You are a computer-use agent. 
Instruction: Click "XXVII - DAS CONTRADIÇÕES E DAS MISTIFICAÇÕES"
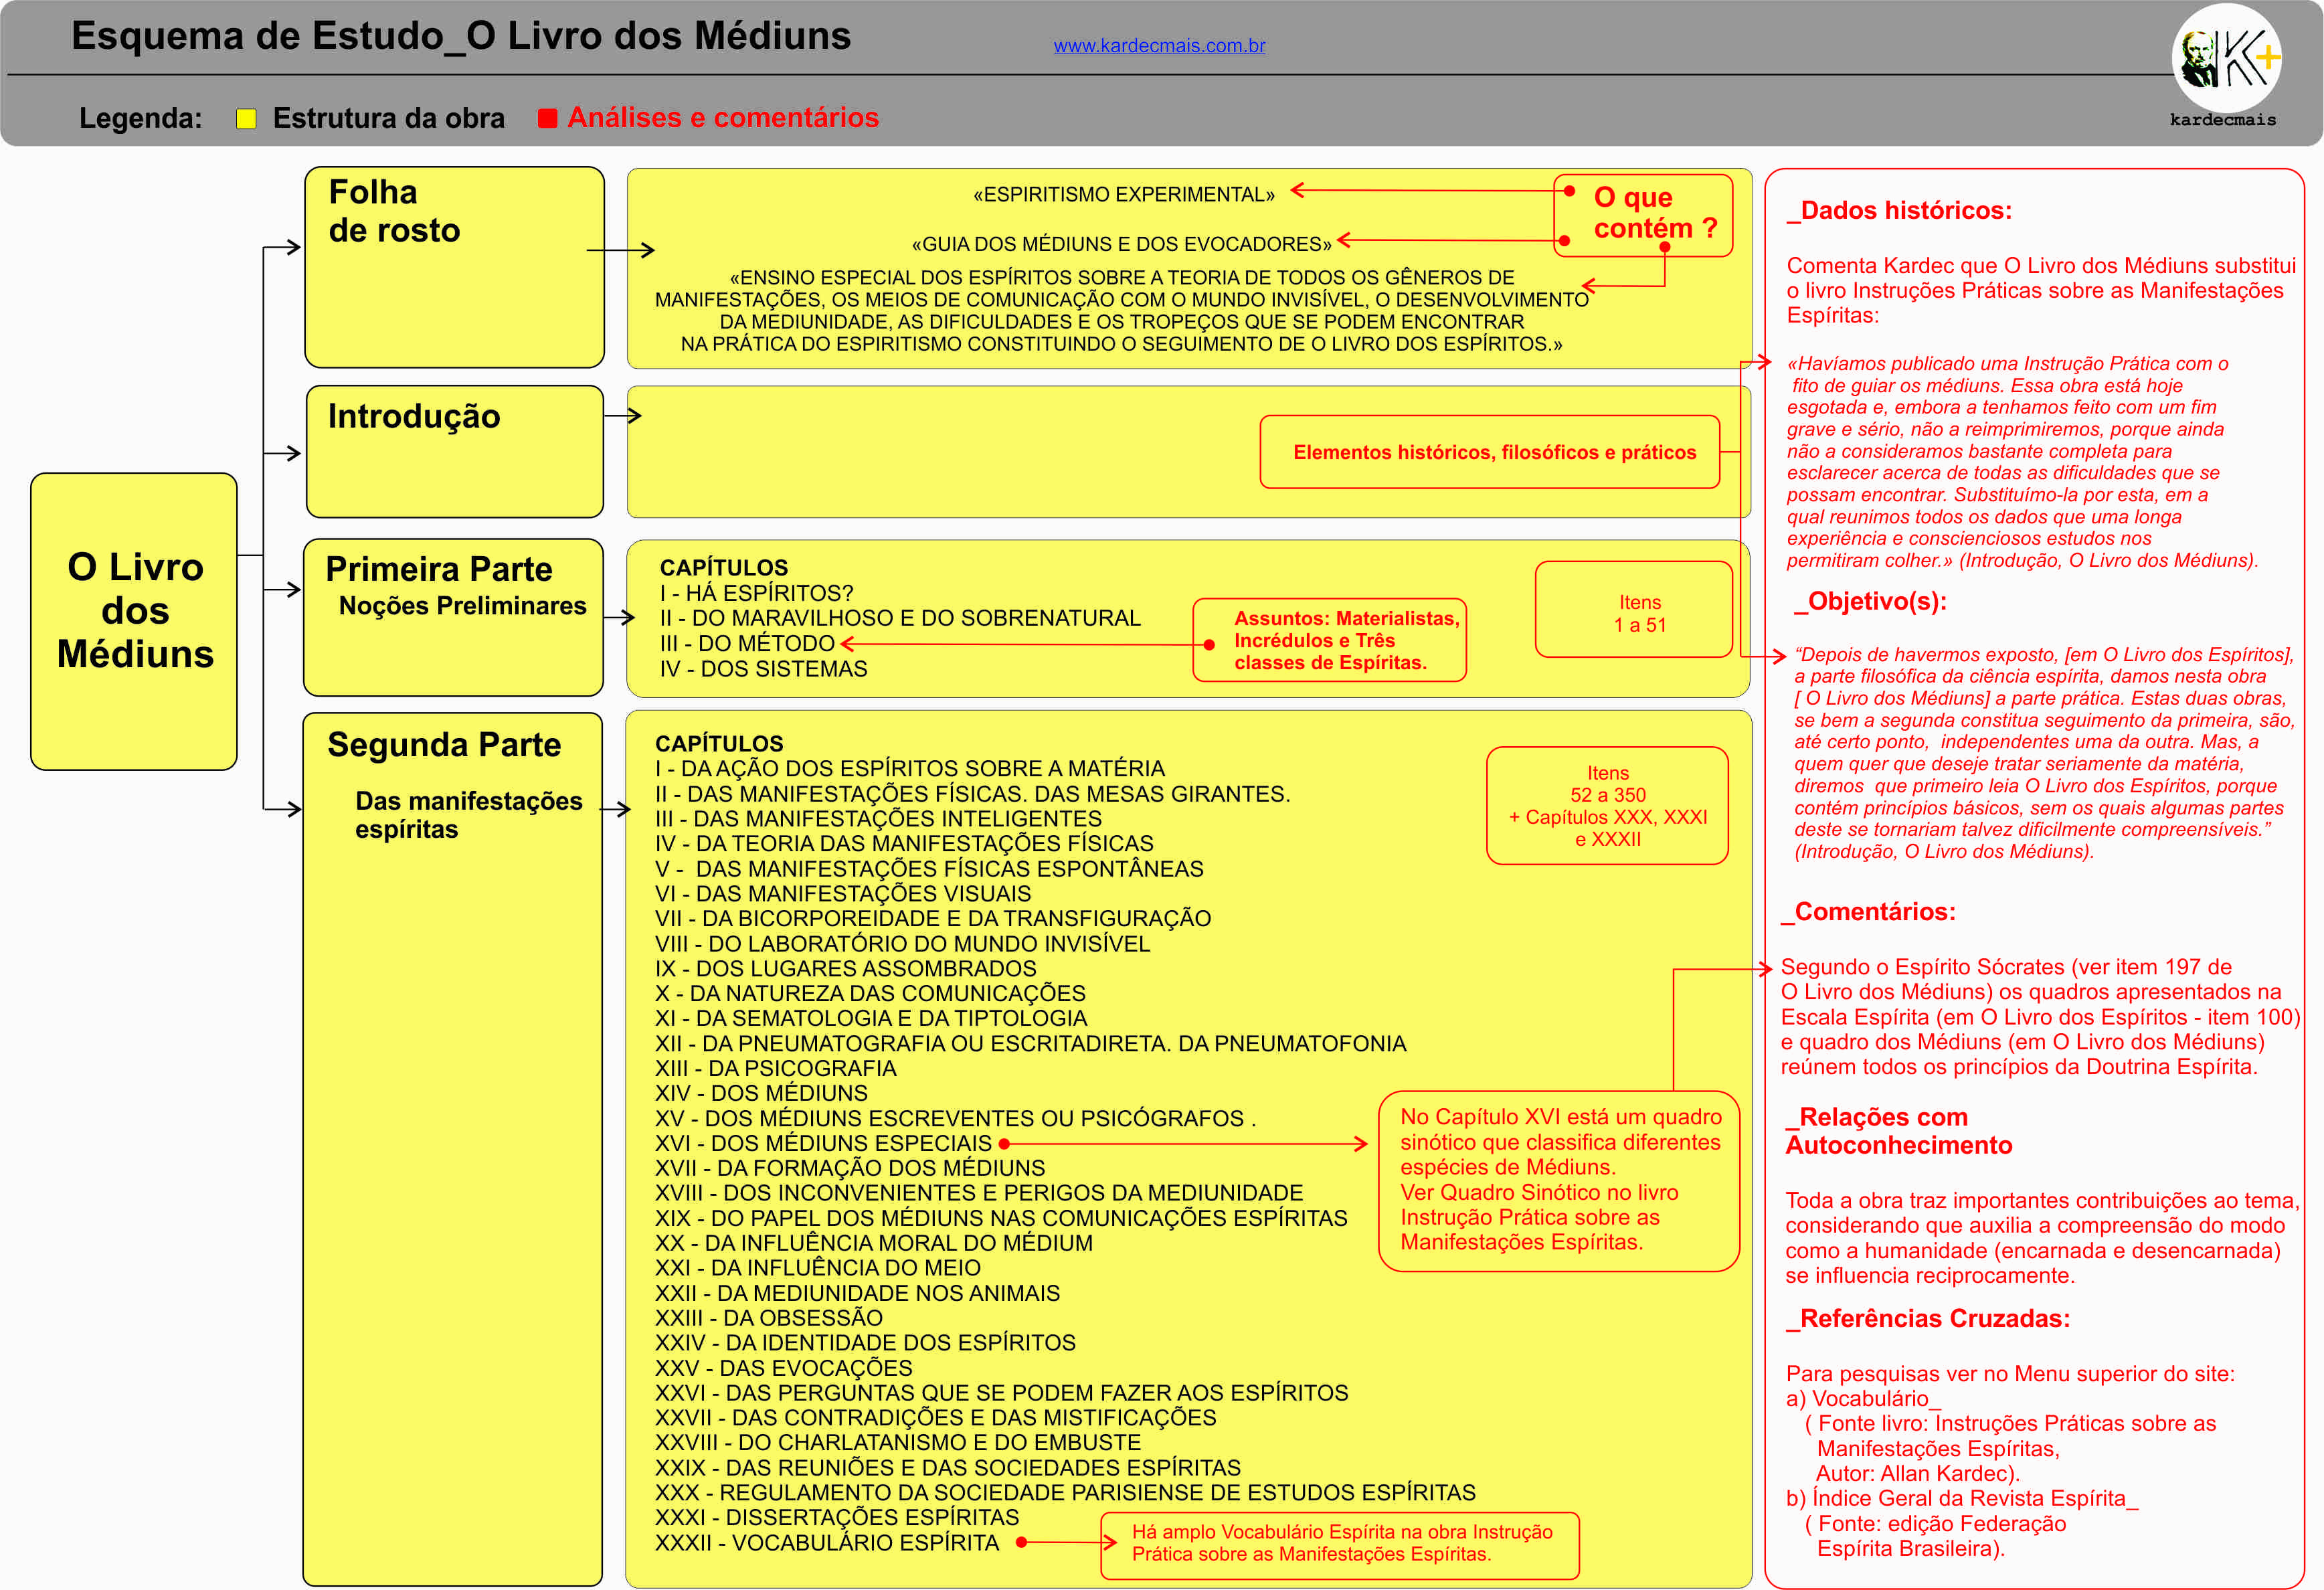(936, 1417)
